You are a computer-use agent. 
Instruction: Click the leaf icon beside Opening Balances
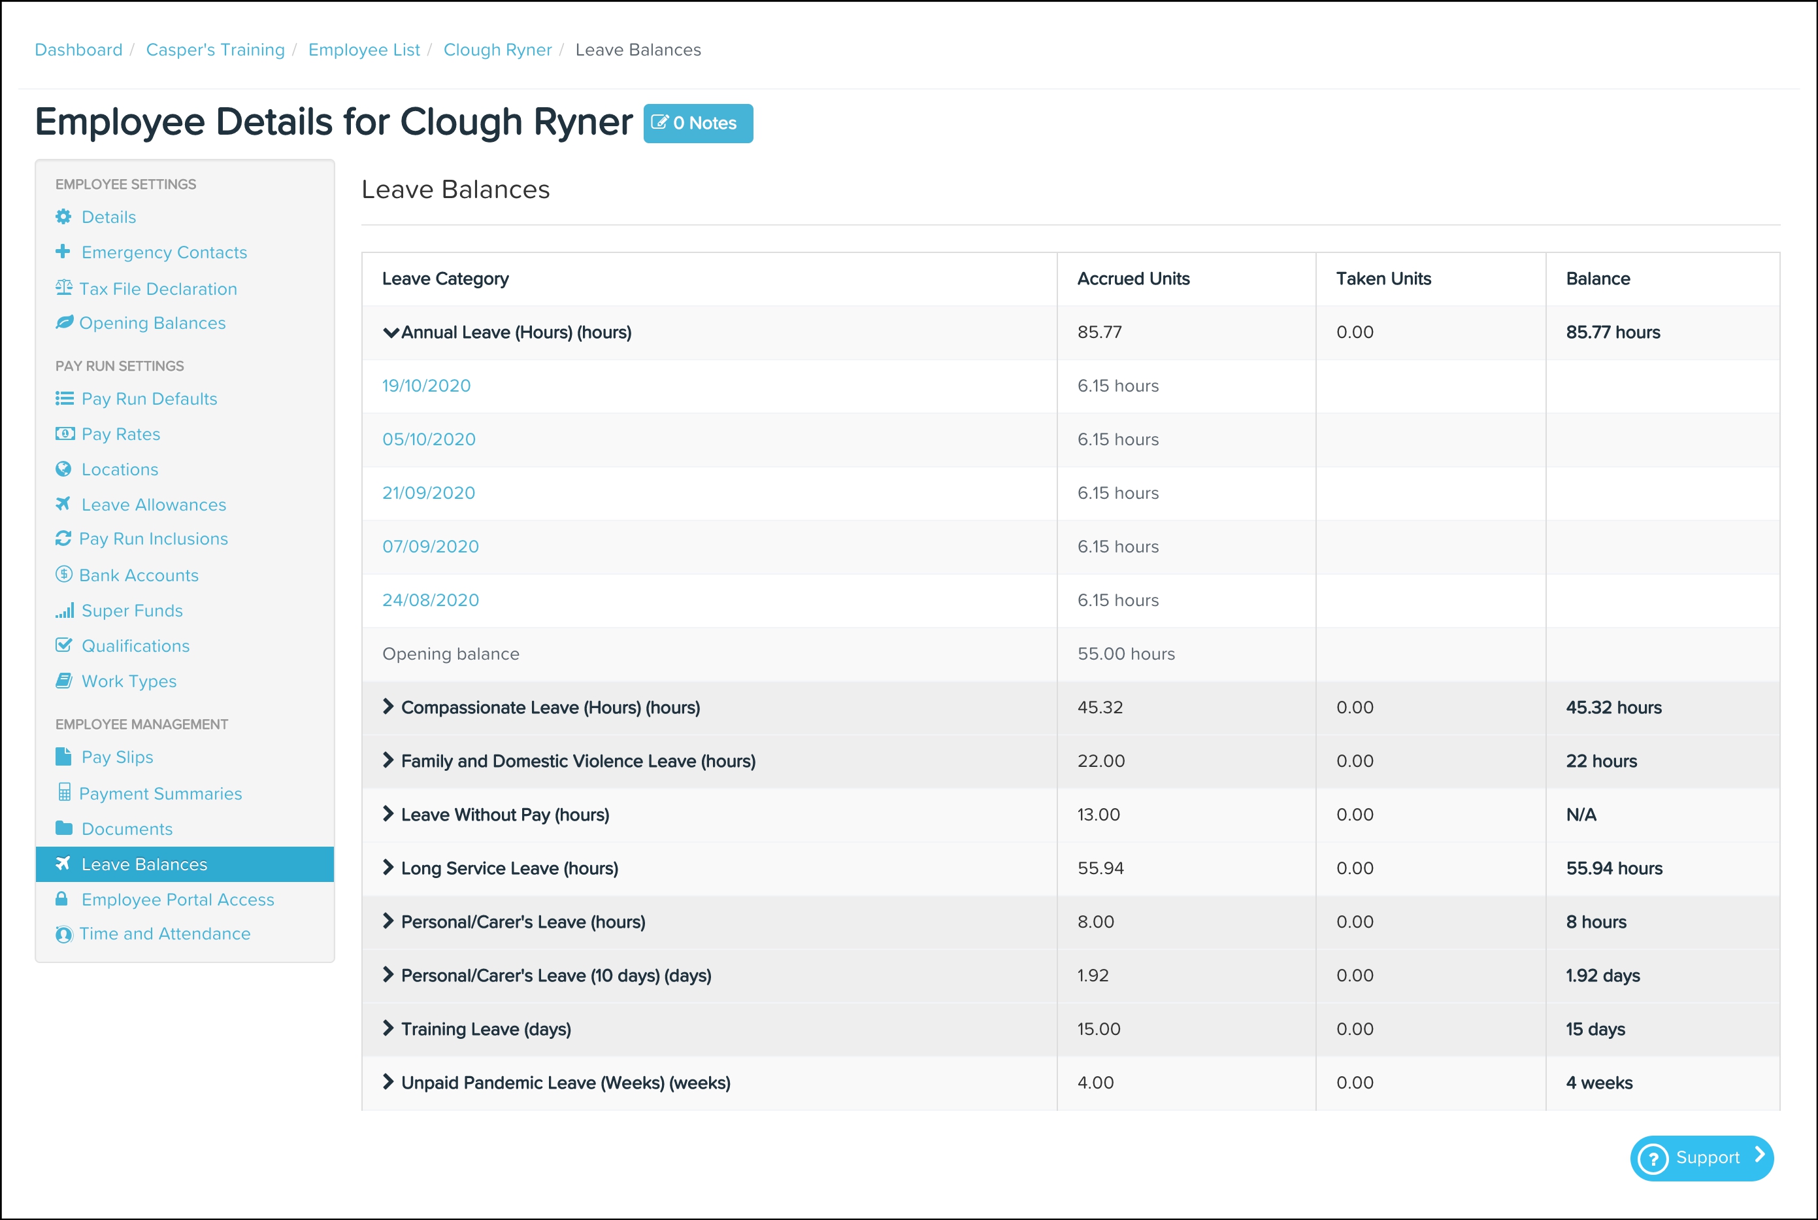pos(64,322)
